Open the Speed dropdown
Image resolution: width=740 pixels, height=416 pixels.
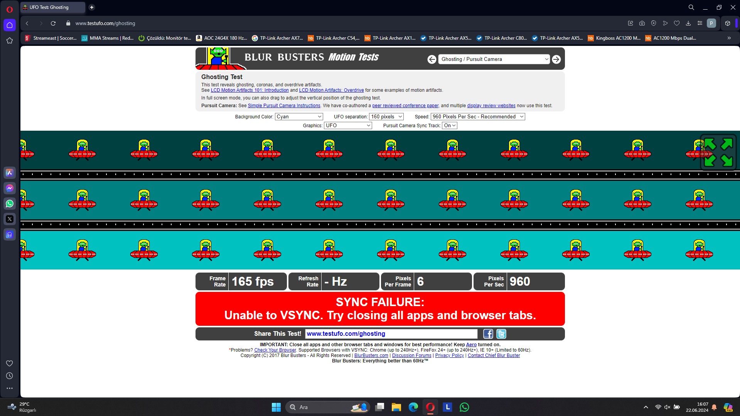point(478,117)
